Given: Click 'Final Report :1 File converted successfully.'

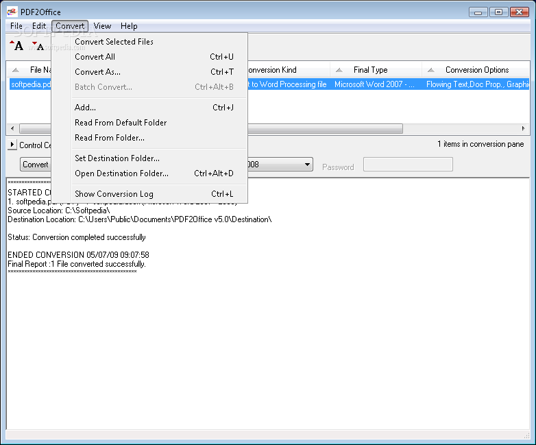Looking at the screenshot, I should point(77,264).
